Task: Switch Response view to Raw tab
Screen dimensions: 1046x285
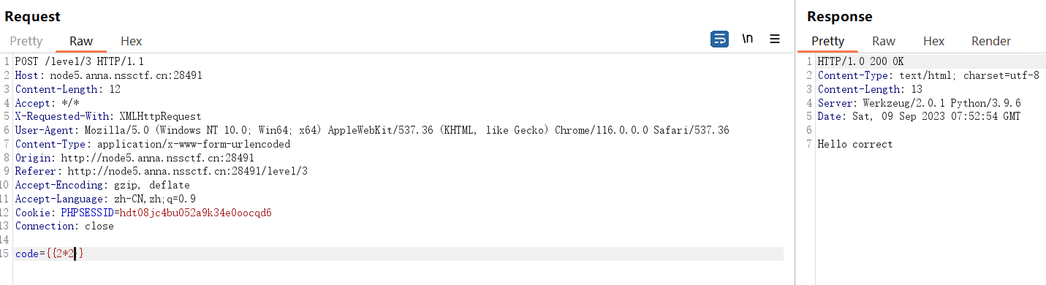Action: [x=884, y=41]
